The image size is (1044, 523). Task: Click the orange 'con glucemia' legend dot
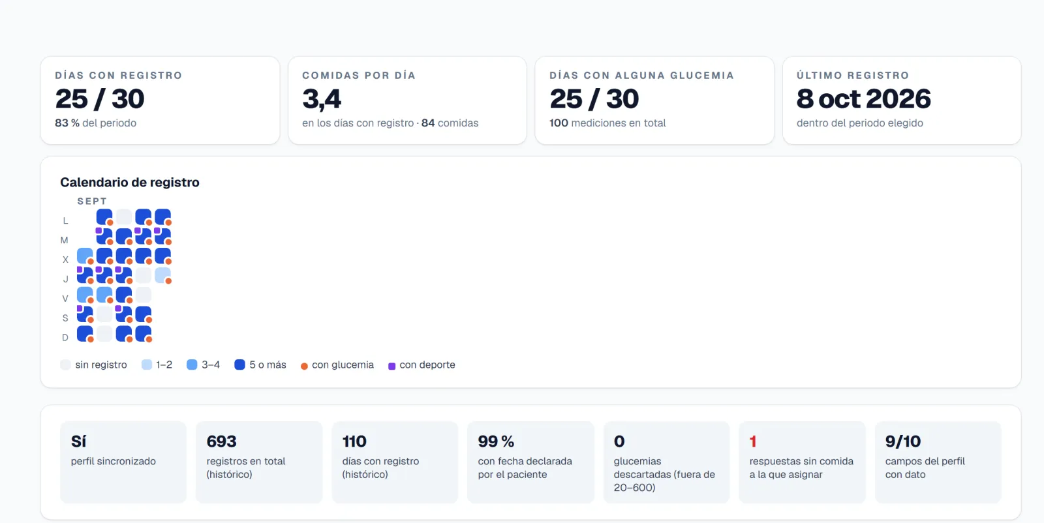point(304,366)
